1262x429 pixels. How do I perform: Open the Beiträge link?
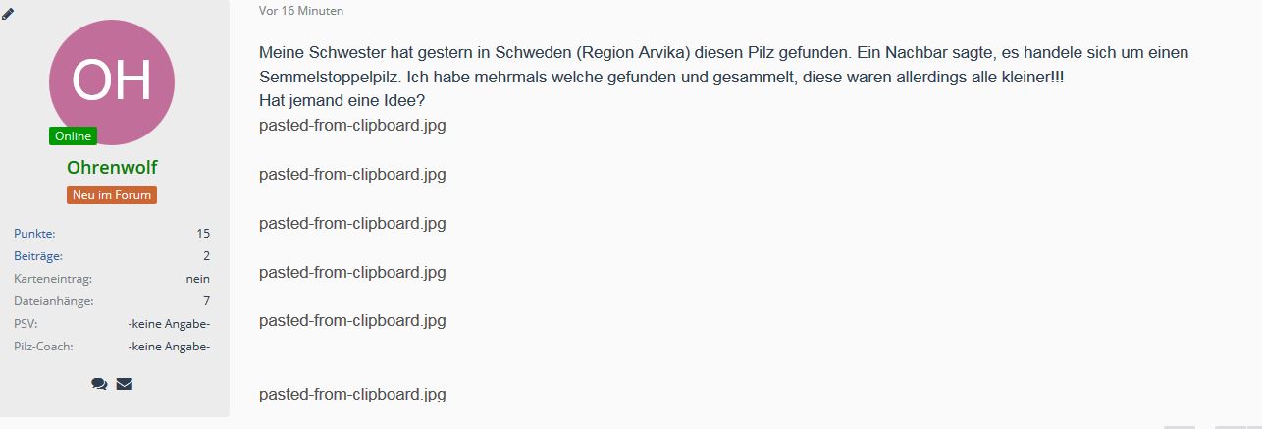38,256
